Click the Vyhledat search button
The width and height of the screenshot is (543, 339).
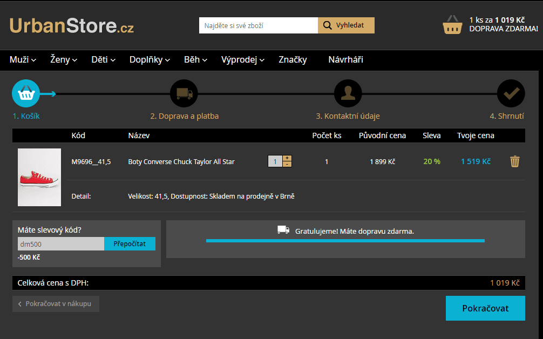pyautogui.click(x=346, y=25)
